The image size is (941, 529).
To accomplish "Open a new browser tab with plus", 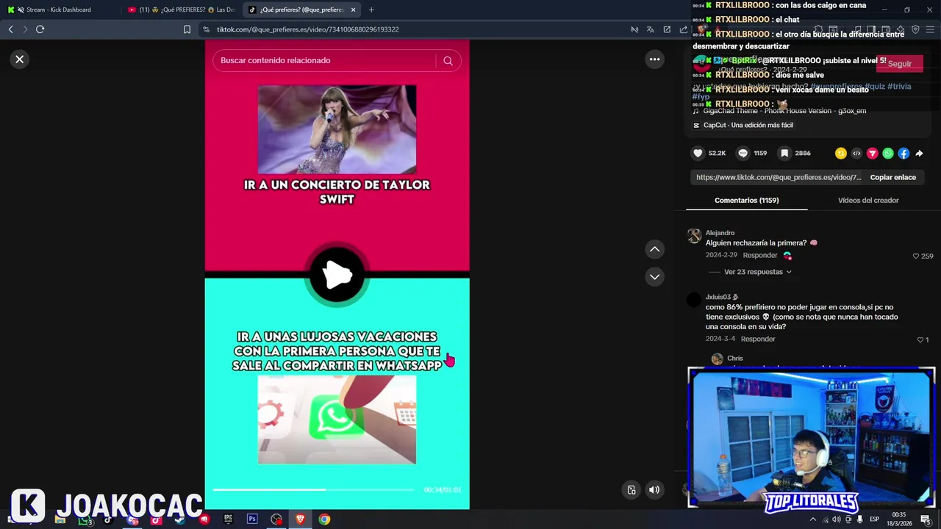I will click(371, 10).
